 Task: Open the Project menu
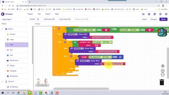click(30, 14)
